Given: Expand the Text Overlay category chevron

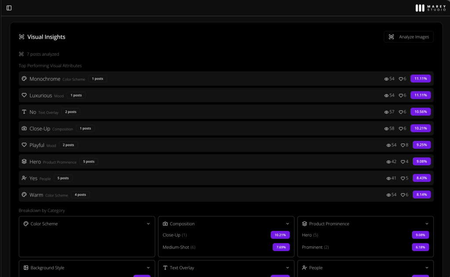Looking at the screenshot, I should 287,268.
